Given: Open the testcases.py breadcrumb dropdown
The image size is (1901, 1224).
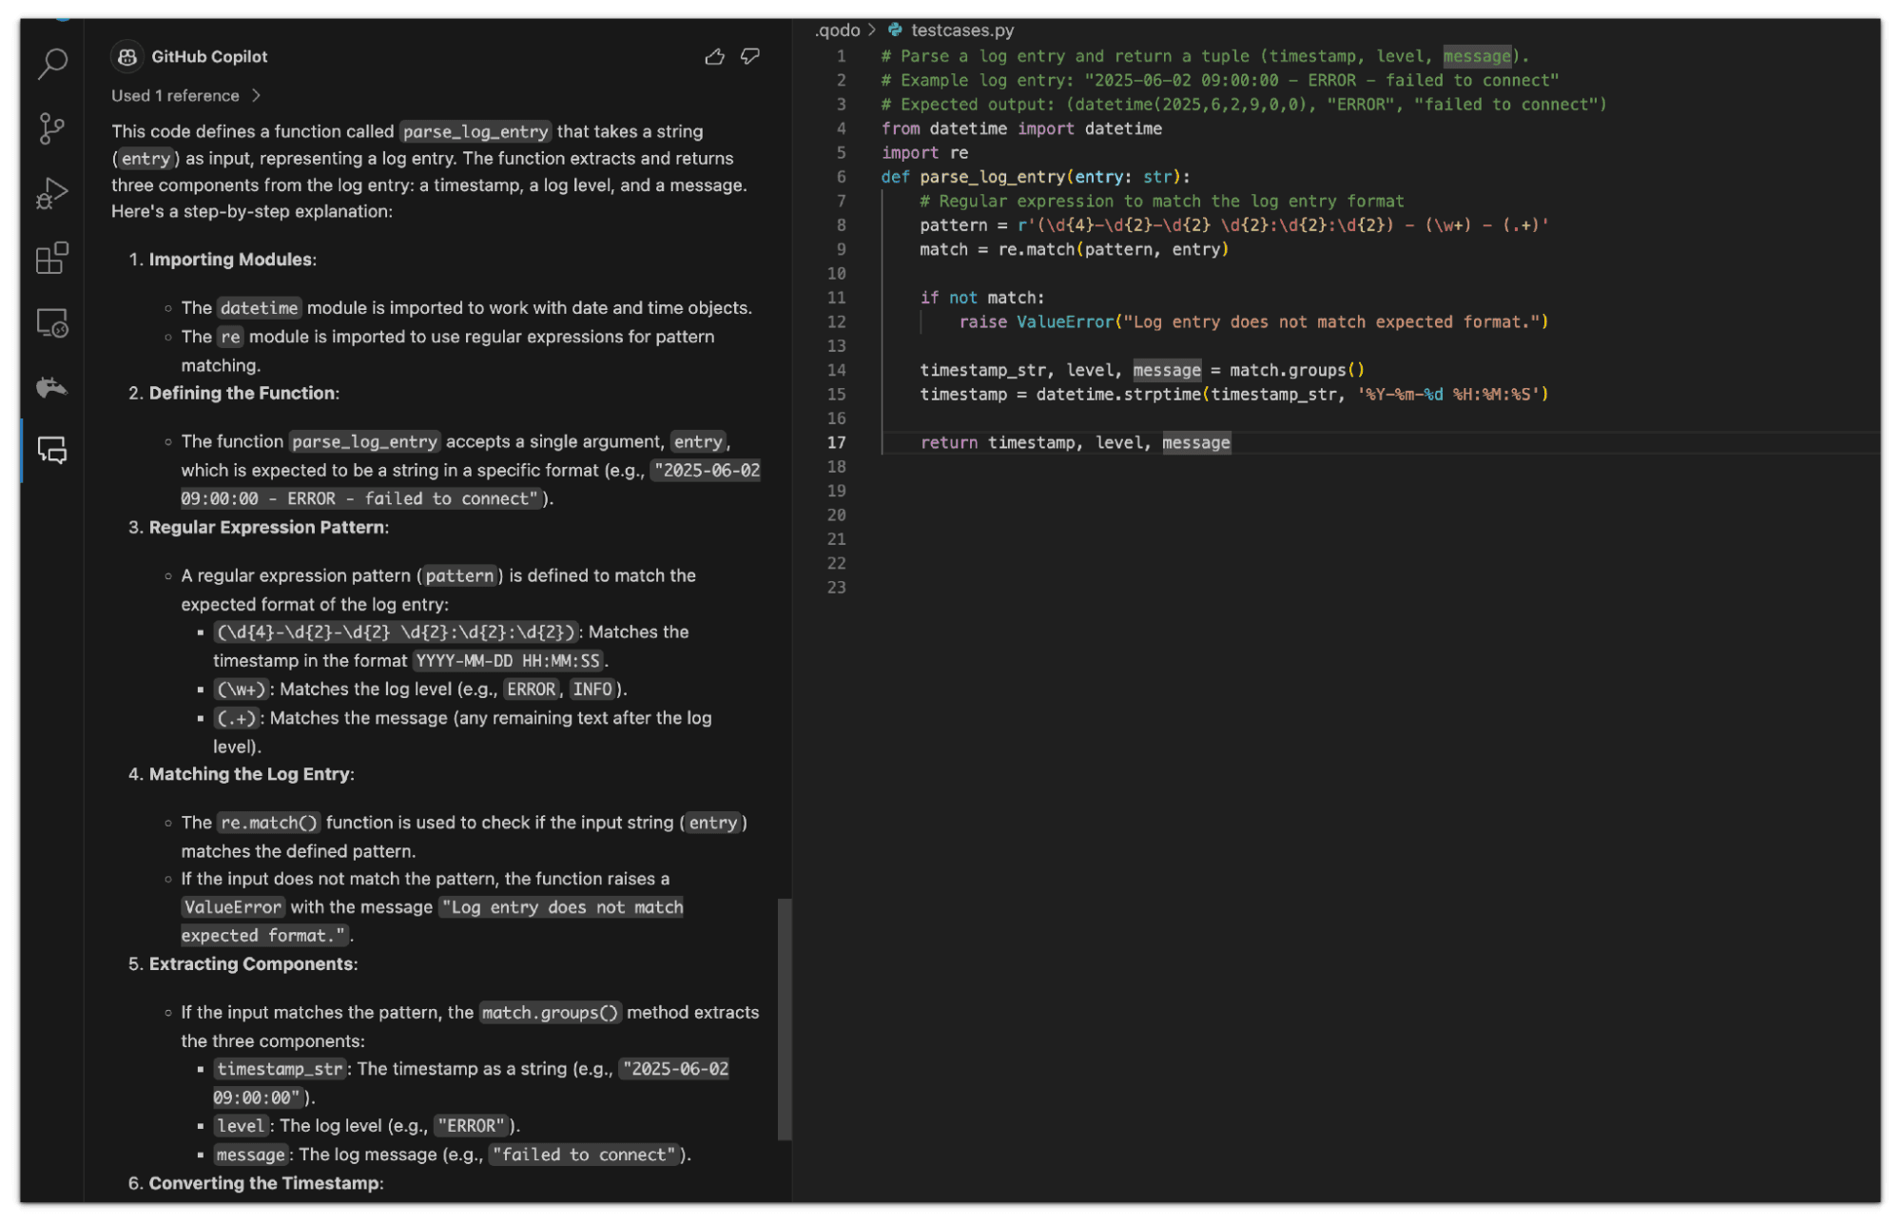Looking at the screenshot, I should coord(962,30).
